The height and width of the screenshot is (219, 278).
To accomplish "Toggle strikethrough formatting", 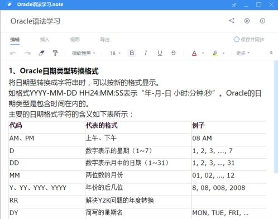I will (174, 53).
